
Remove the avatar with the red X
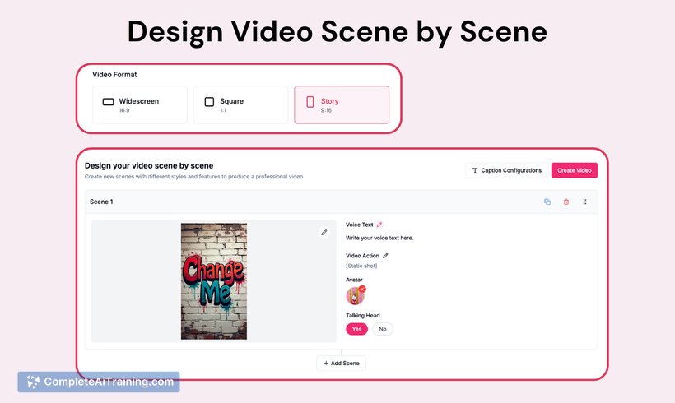[362, 289]
